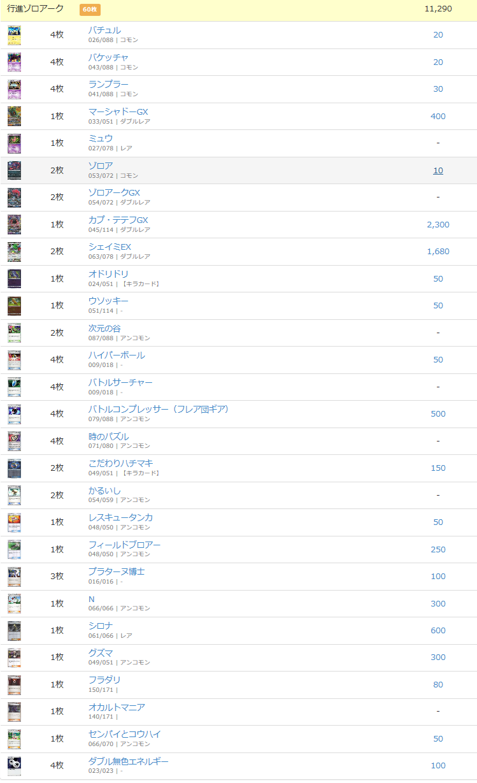Viewport: 477px width, 783px height.
Task: Open the グズマ card name link
Action: coord(101,652)
